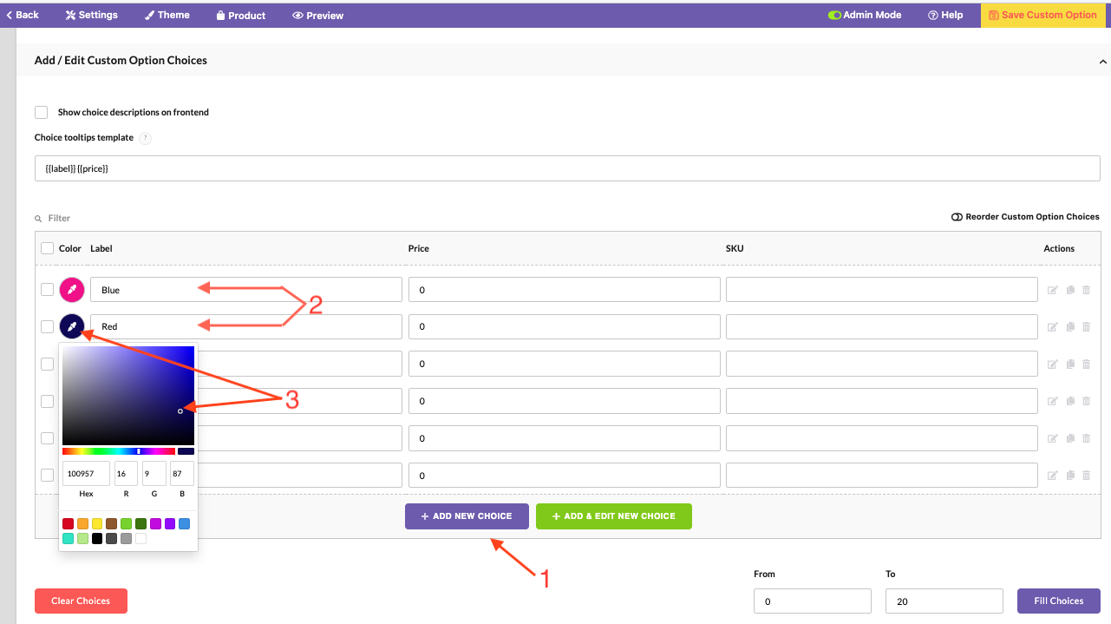This screenshot has height=624, width=1111.
Task: Toggle Admin Mode in the top bar
Action: (x=866, y=15)
